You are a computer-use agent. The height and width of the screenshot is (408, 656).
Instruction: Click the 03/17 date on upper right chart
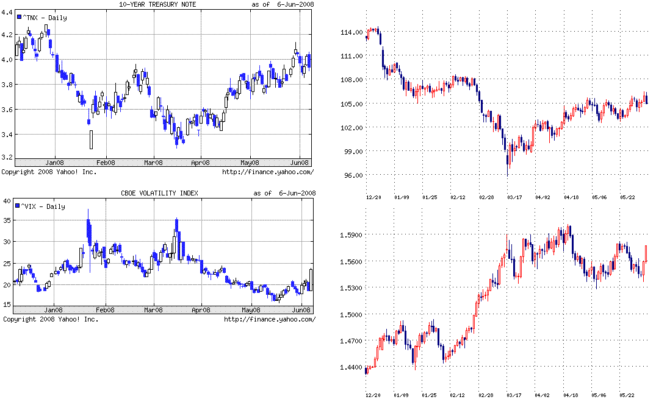click(x=514, y=197)
